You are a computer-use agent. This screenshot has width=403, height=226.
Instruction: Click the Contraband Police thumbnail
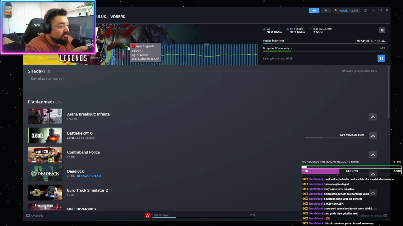45,154
